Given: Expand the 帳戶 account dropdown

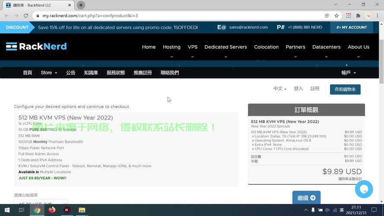Looking at the screenshot, I should coord(348,73).
